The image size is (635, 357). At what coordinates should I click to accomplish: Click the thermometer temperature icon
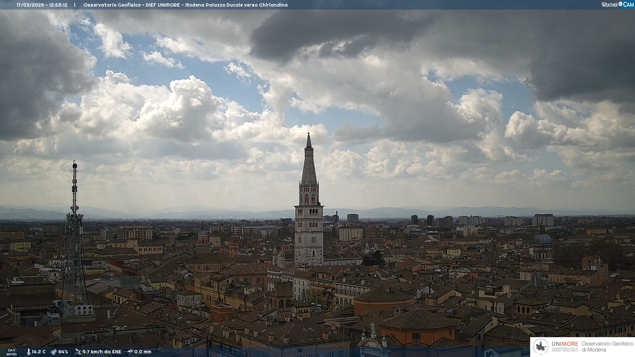click(x=28, y=352)
